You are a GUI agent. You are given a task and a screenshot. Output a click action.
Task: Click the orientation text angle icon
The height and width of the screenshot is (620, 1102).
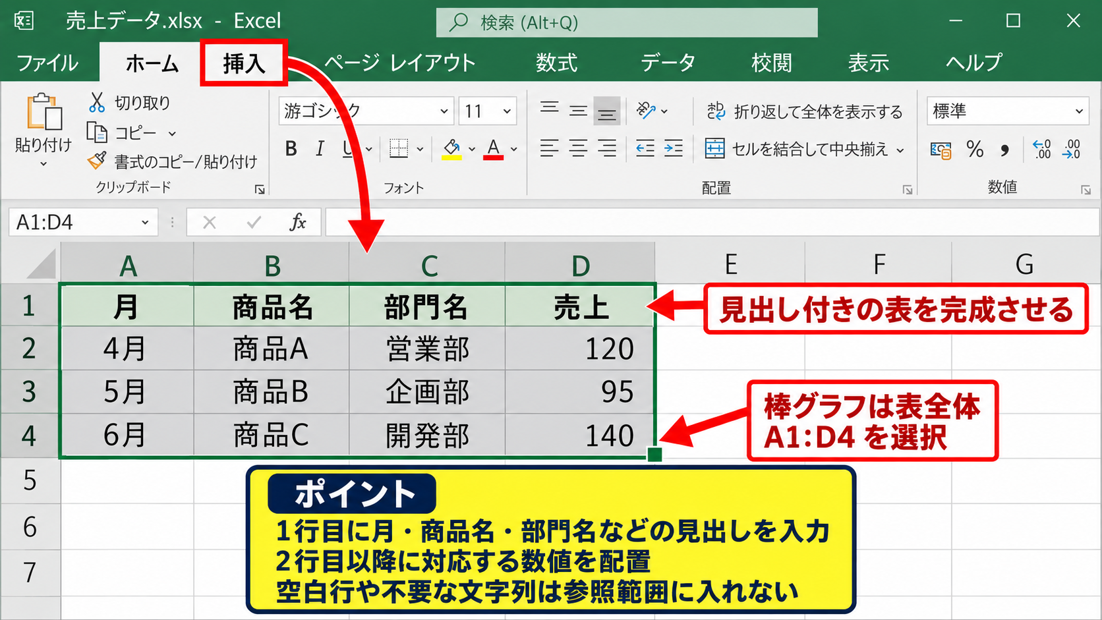[x=646, y=110]
